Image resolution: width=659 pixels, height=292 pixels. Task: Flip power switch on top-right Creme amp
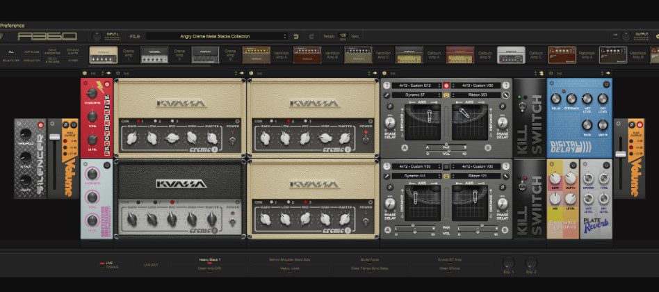[366, 138]
